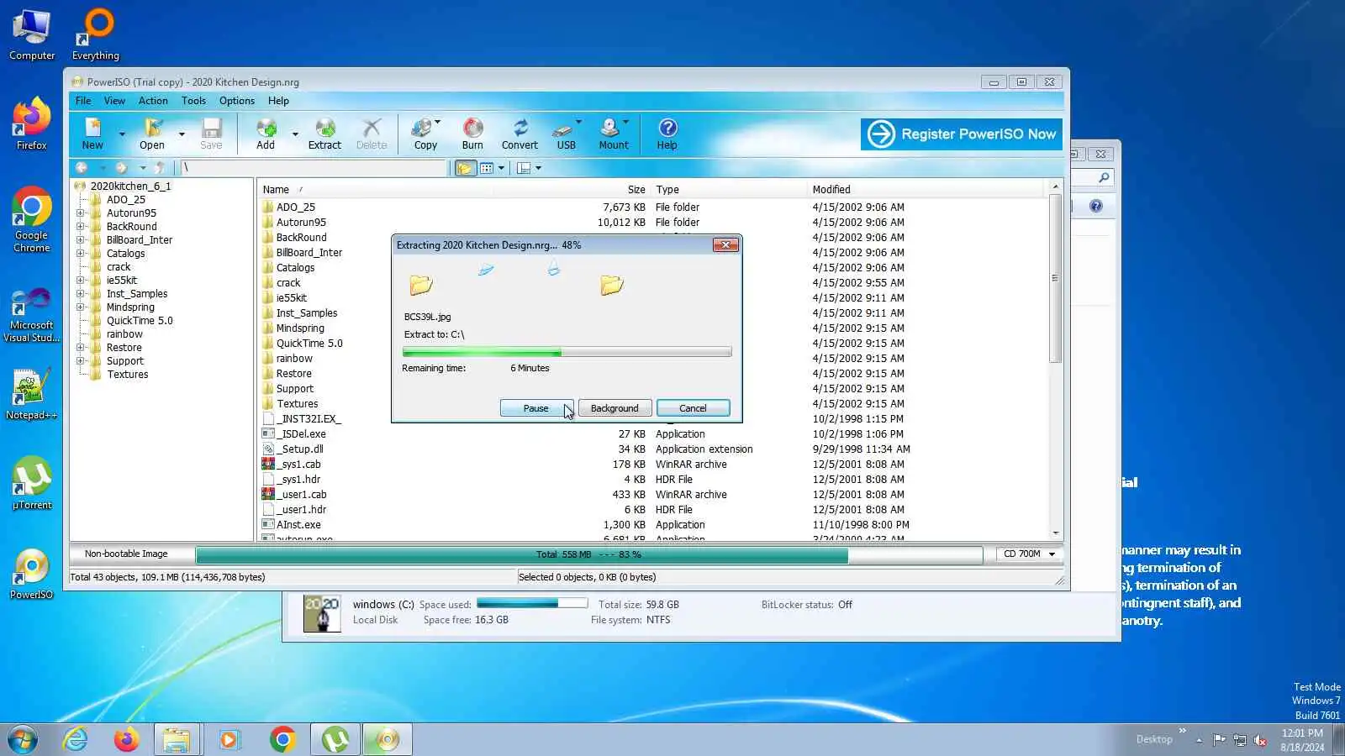1345x756 pixels.
Task: Select _sys1.cab in file list
Action: pyautogui.click(x=301, y=465)
